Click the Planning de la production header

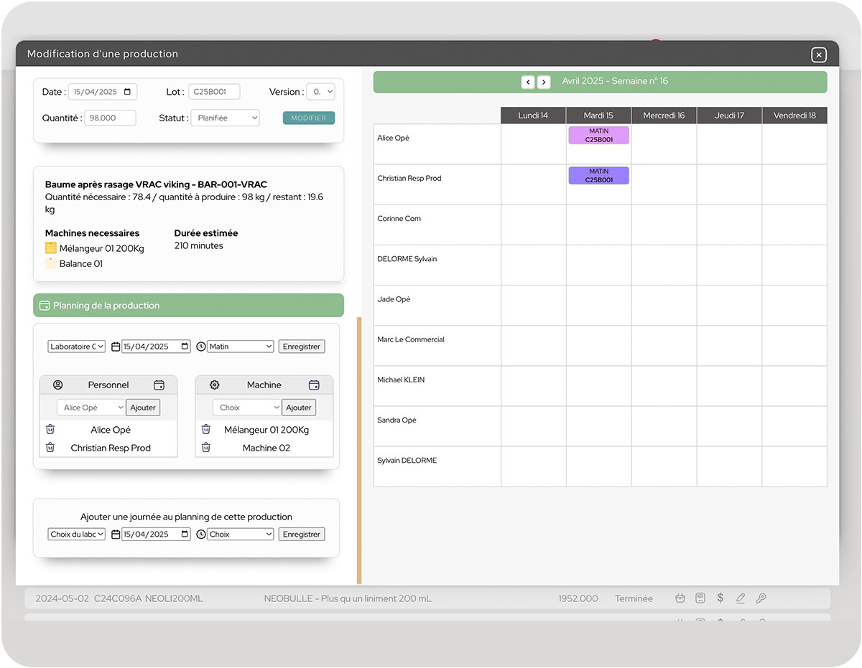(x=188, y=306)
